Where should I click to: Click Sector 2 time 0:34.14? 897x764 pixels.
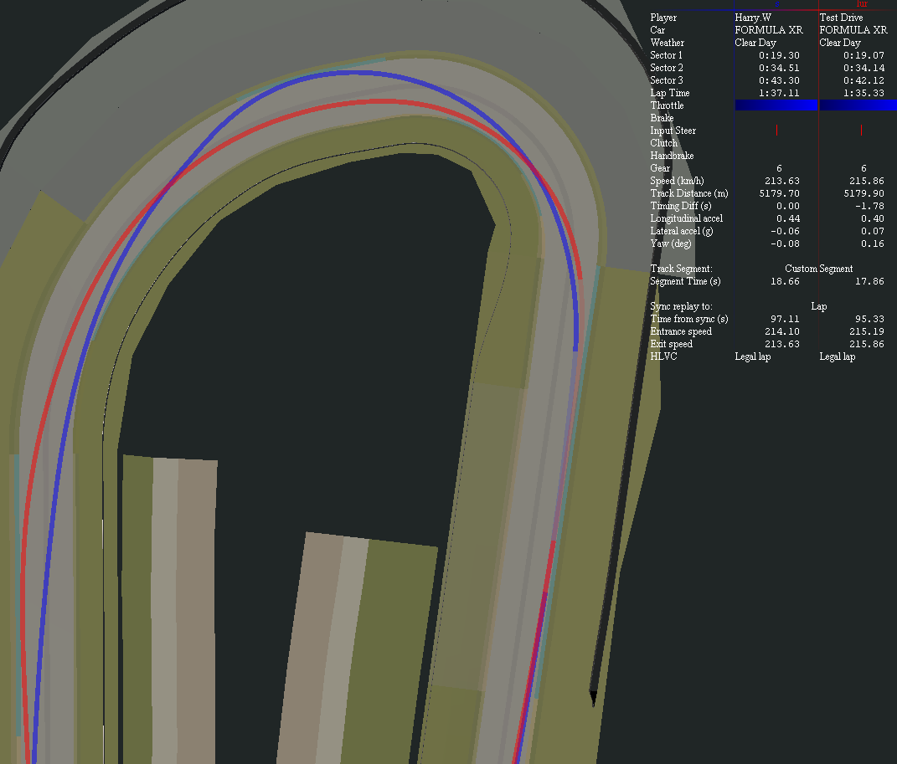coord(863,68)
